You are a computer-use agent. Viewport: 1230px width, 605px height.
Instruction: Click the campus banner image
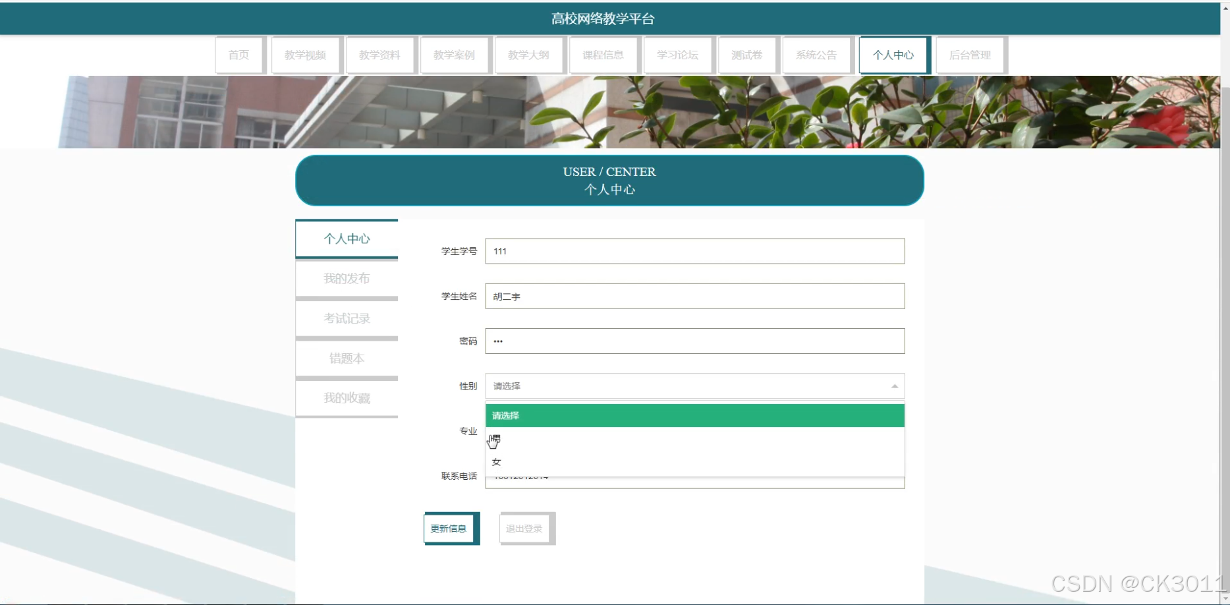(x=609, y=112)
